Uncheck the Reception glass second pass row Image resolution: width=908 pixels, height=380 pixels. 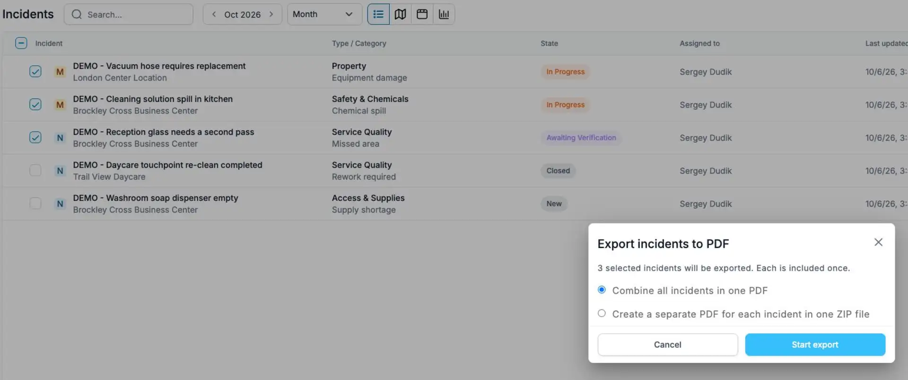click(x=35, y=138)
